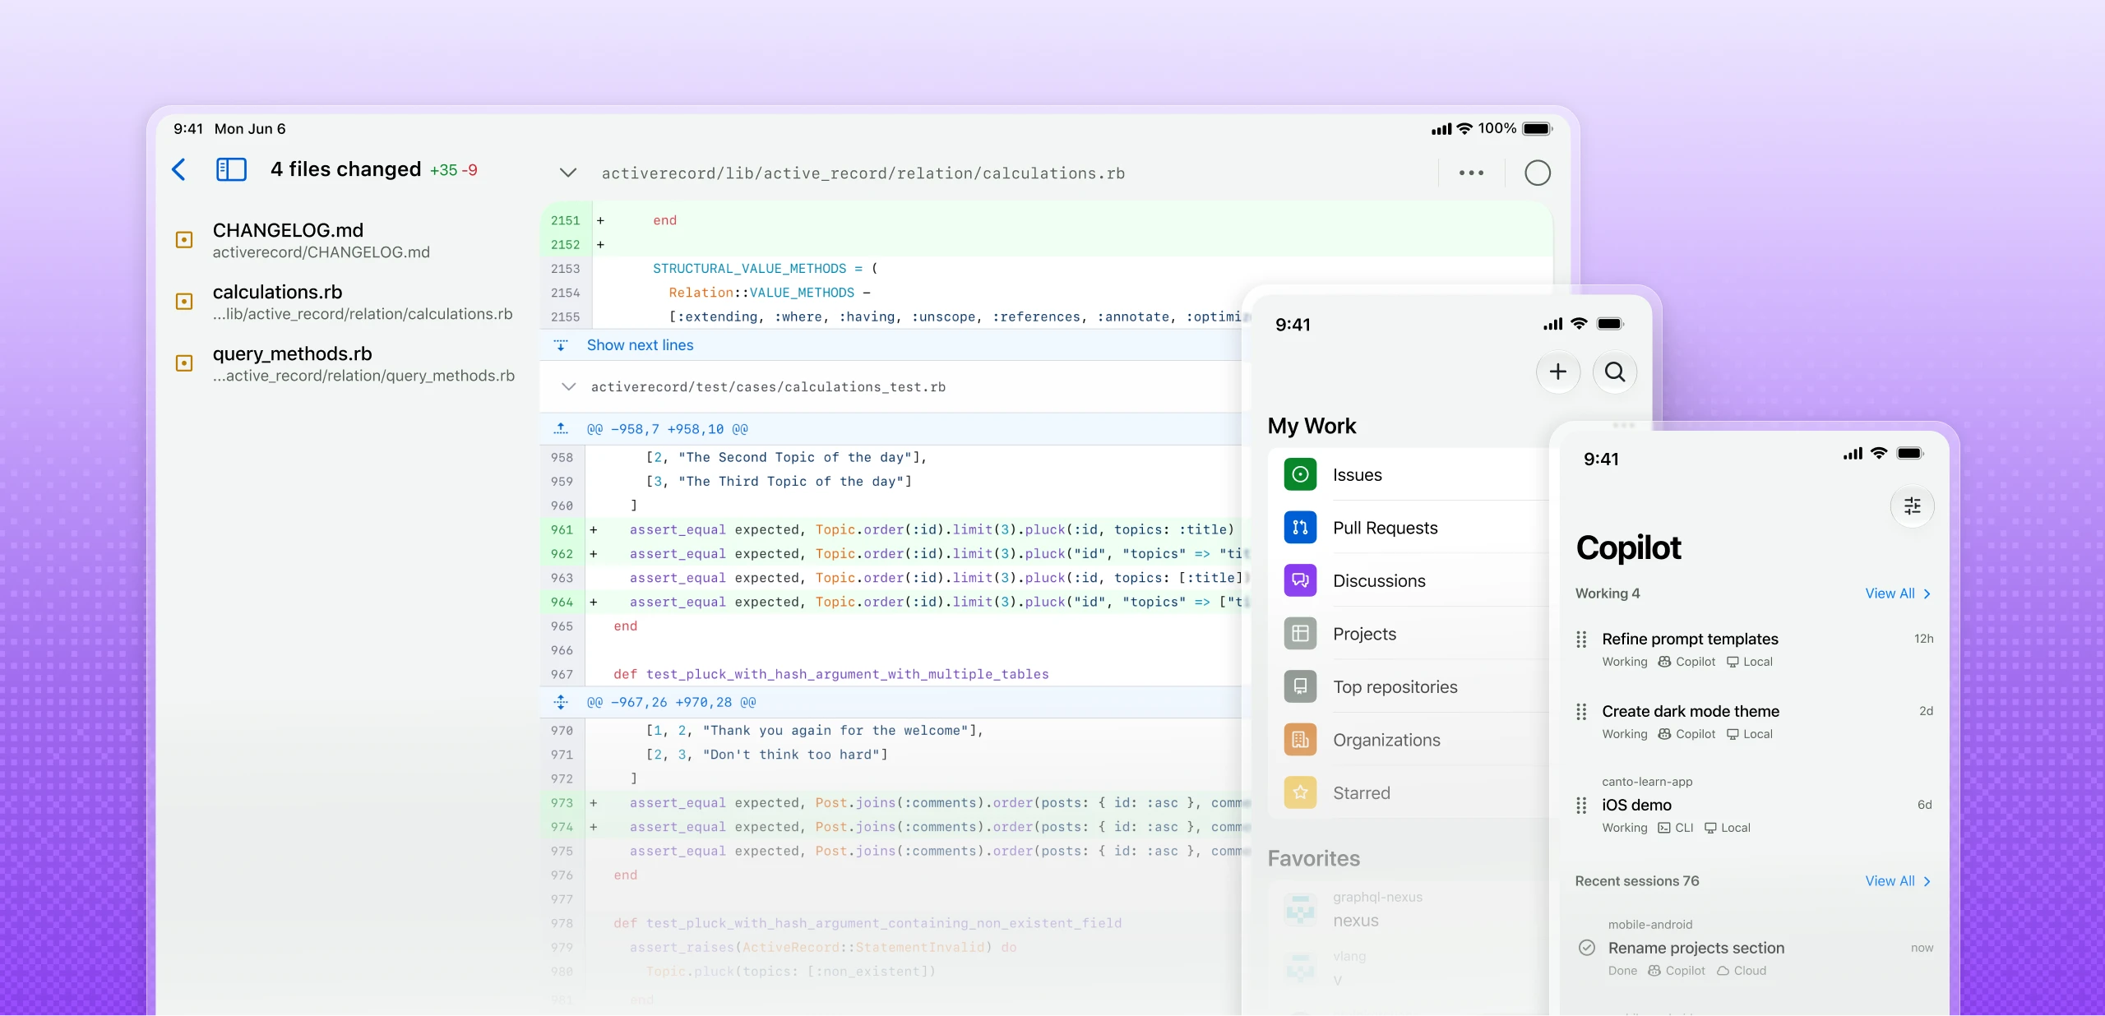Screen dimensions: 2105x1016
Task: Tap the battery indicator in the tablet status bar
Action: pos(1536,129)
